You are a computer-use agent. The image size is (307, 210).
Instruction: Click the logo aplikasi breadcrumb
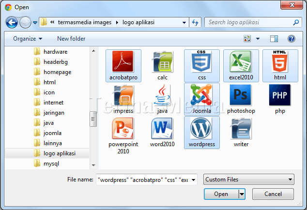[138, 22]
